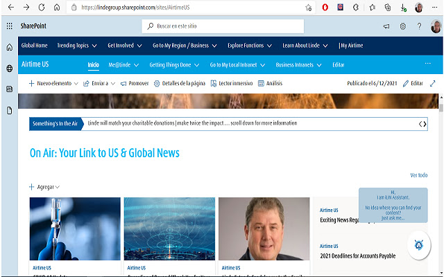Open SharePoint megaphone announcements icon
The image size is (444, 277).
386,26
